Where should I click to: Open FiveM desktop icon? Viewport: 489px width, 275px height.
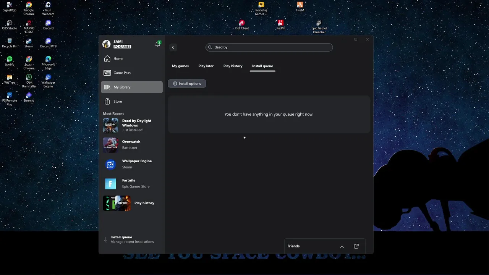point(300,7)
